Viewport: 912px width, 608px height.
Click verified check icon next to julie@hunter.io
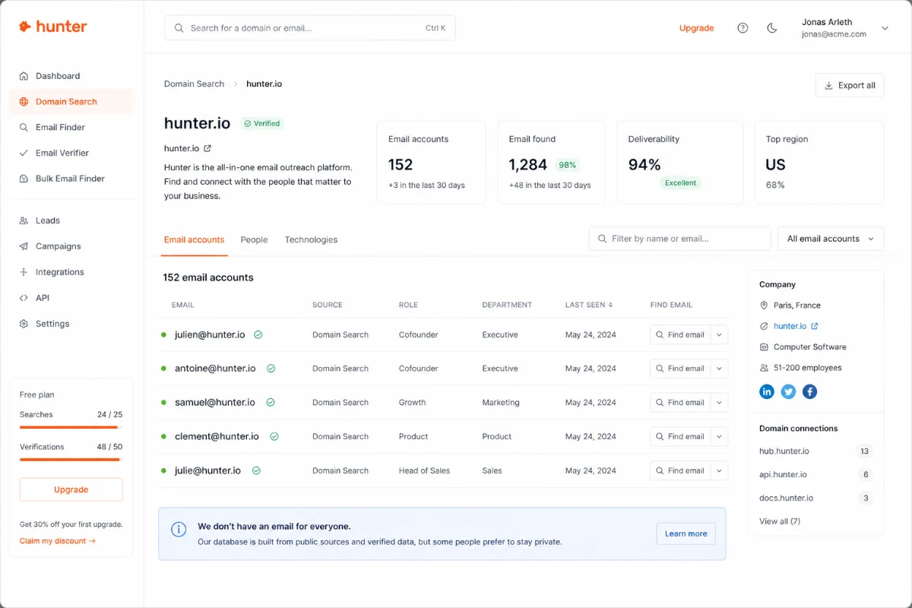click(x=256, y=470)
